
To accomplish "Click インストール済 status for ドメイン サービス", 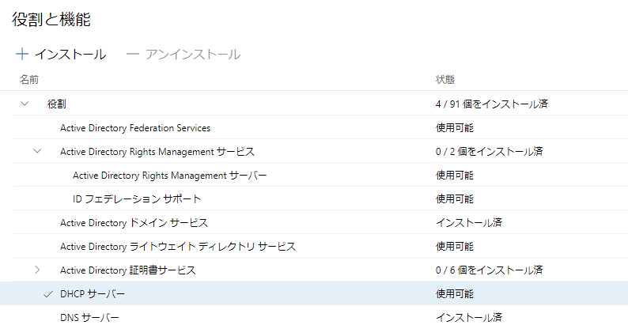I will tap(468, 222).
